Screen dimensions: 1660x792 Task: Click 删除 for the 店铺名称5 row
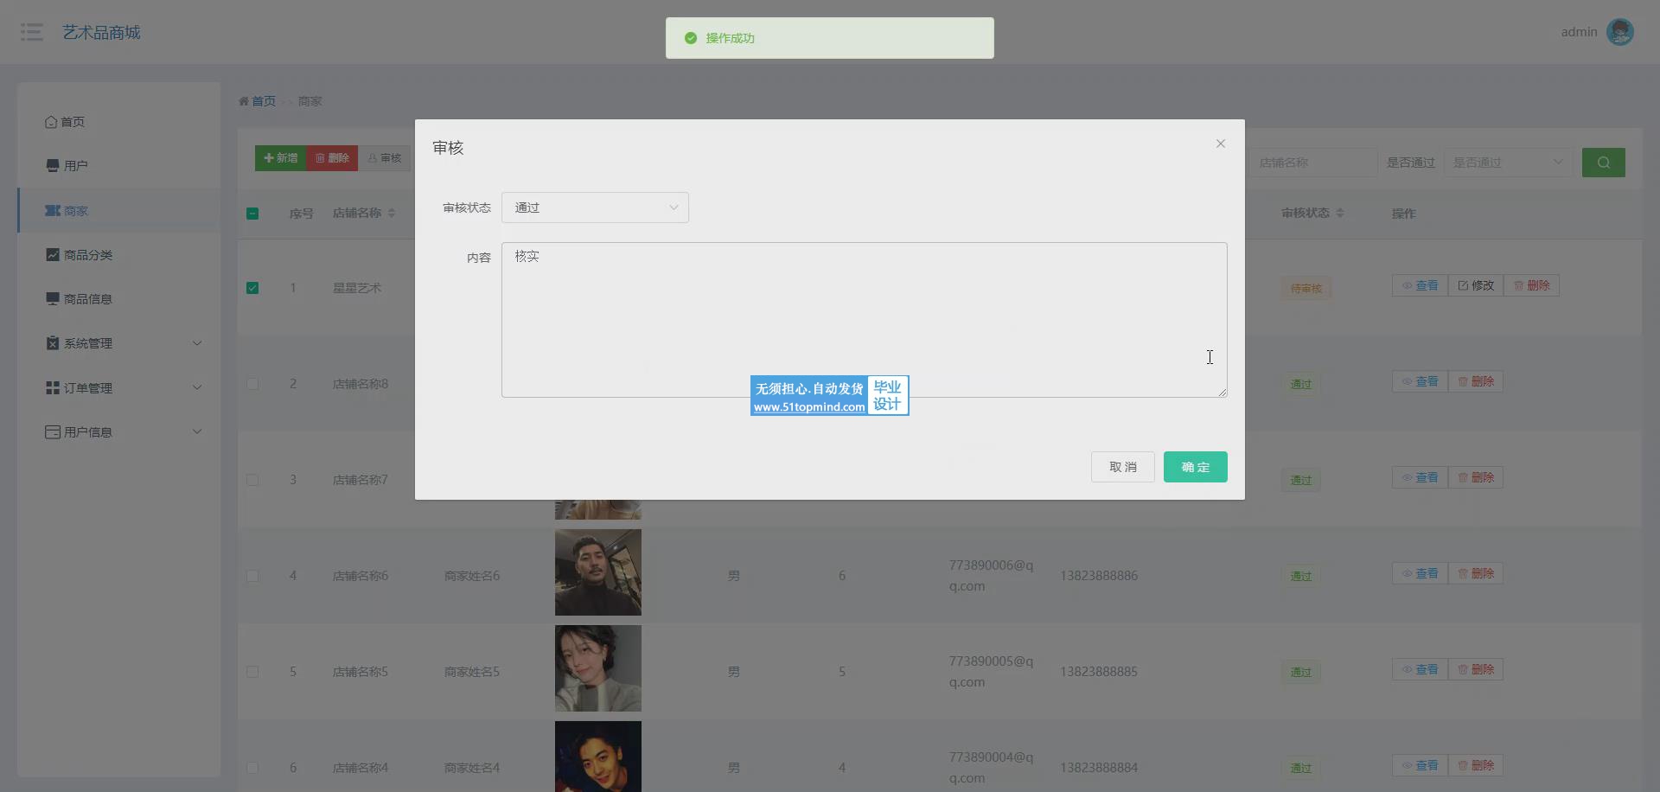coord(1476,669)
